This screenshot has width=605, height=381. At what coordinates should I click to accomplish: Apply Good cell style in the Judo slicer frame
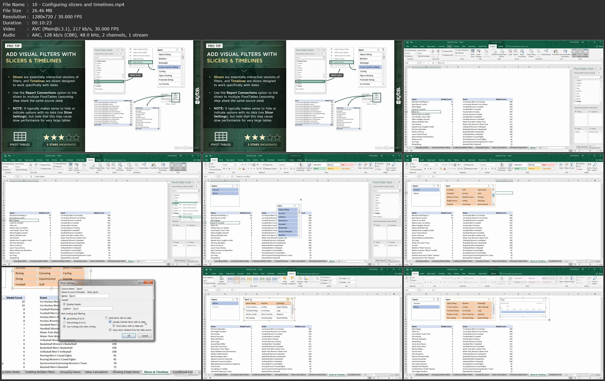click(520, 169)
